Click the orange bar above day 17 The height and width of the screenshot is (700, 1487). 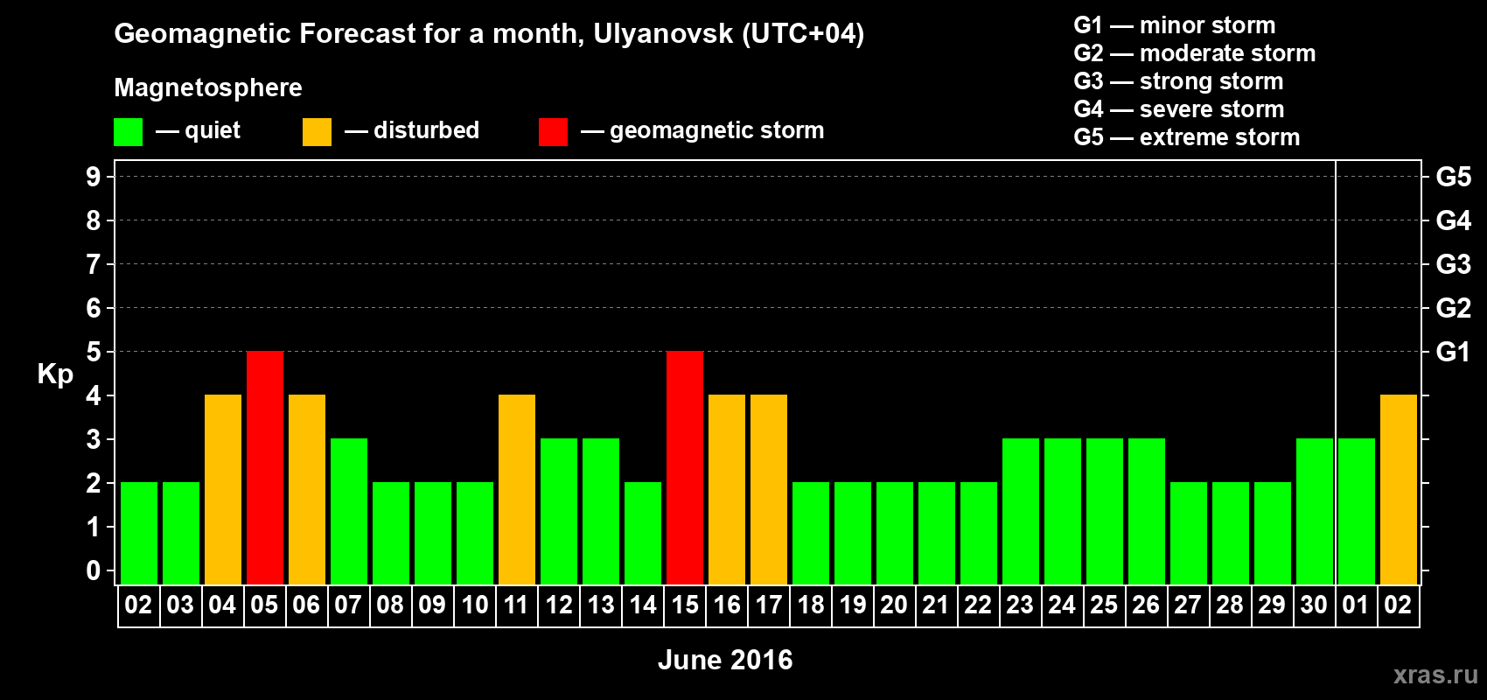769,490
